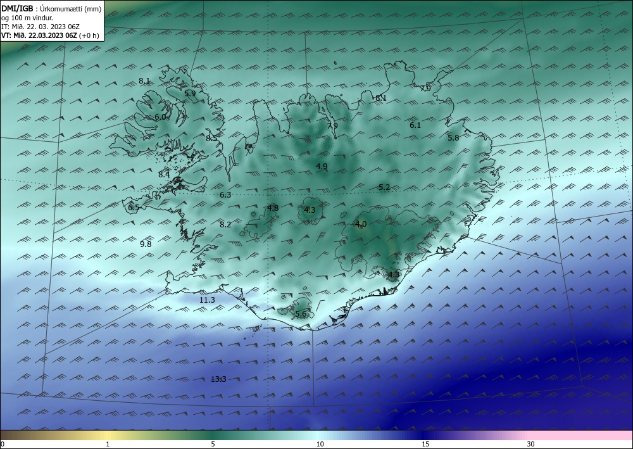
Task: Click the 13.3 value label
Action: point(219,379)
